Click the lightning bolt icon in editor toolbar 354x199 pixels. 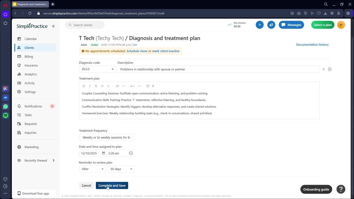point(153,86)
